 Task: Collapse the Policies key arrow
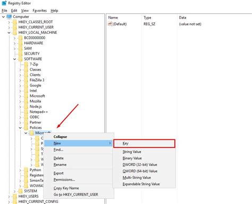click(x=20, y=128)
